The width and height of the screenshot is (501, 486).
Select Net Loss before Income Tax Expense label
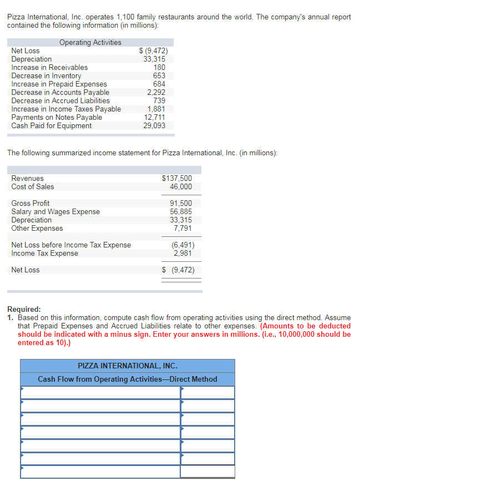coord(71,245)
